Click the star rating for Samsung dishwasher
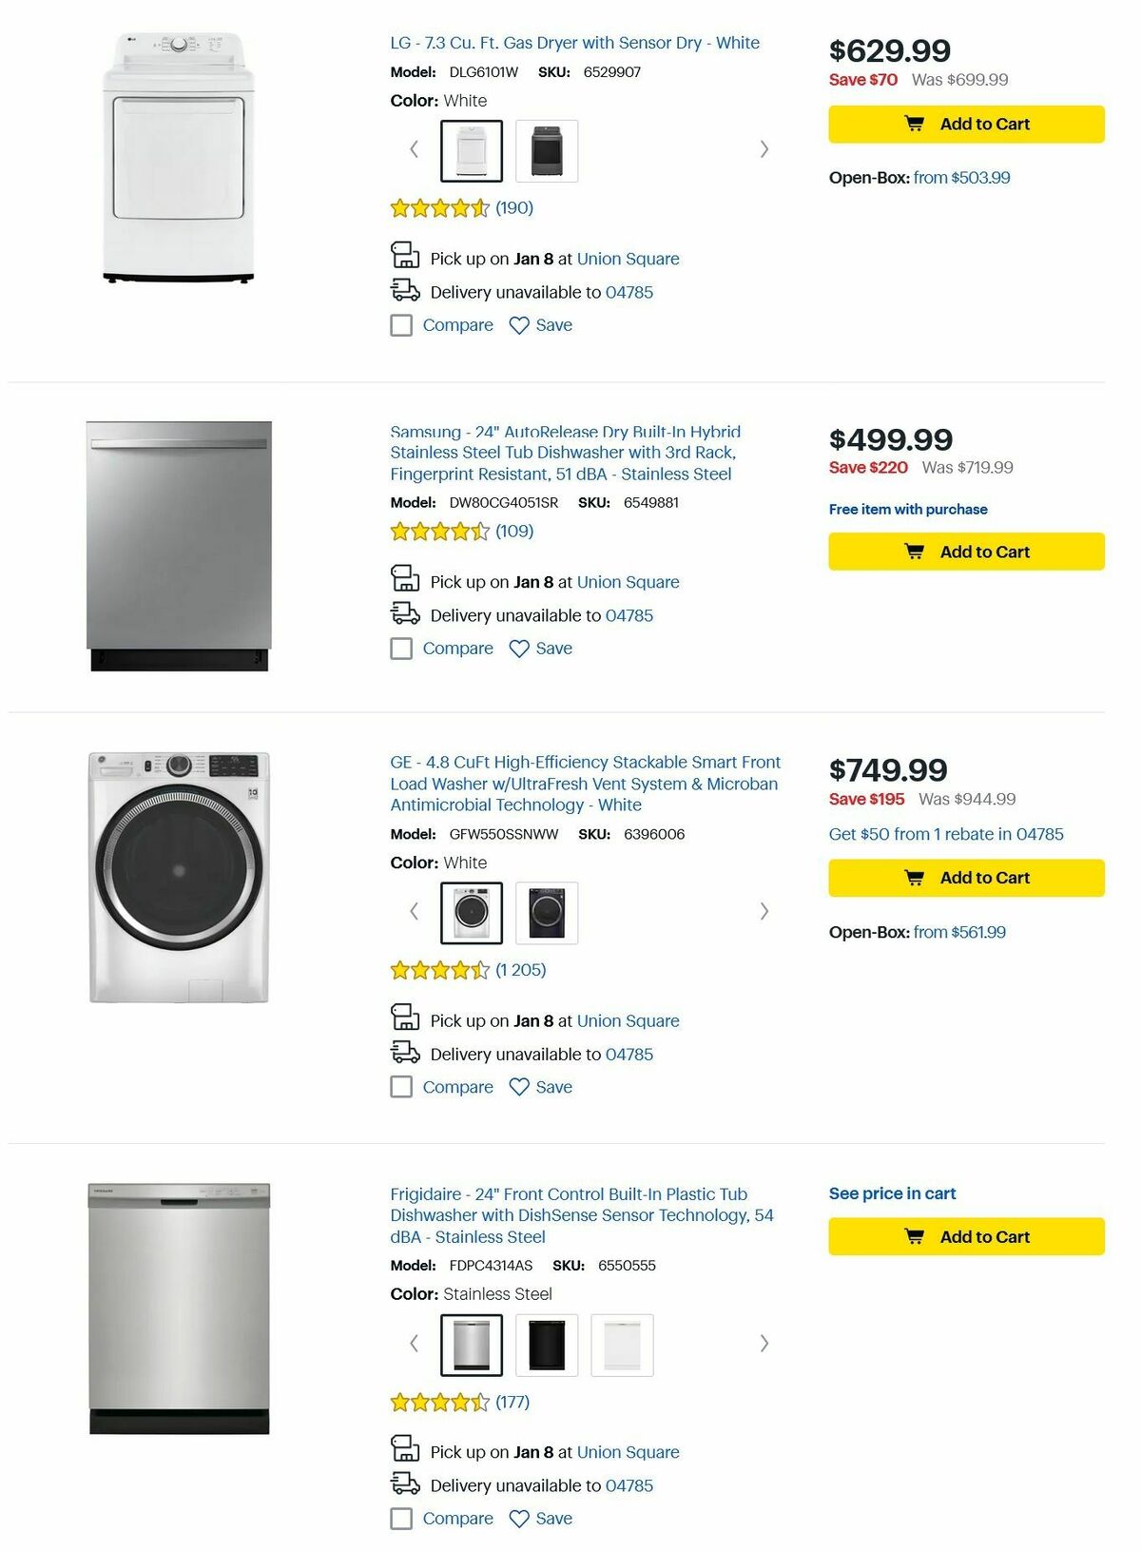This screenshot has width=1141, height=1551. coord(437,532)
